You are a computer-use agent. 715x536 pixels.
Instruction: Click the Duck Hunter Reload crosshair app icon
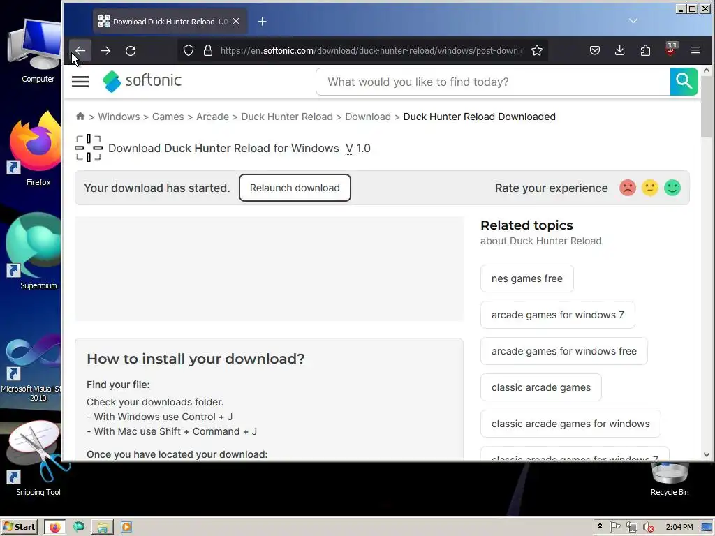pyautogui.click(x=89, y=148)
